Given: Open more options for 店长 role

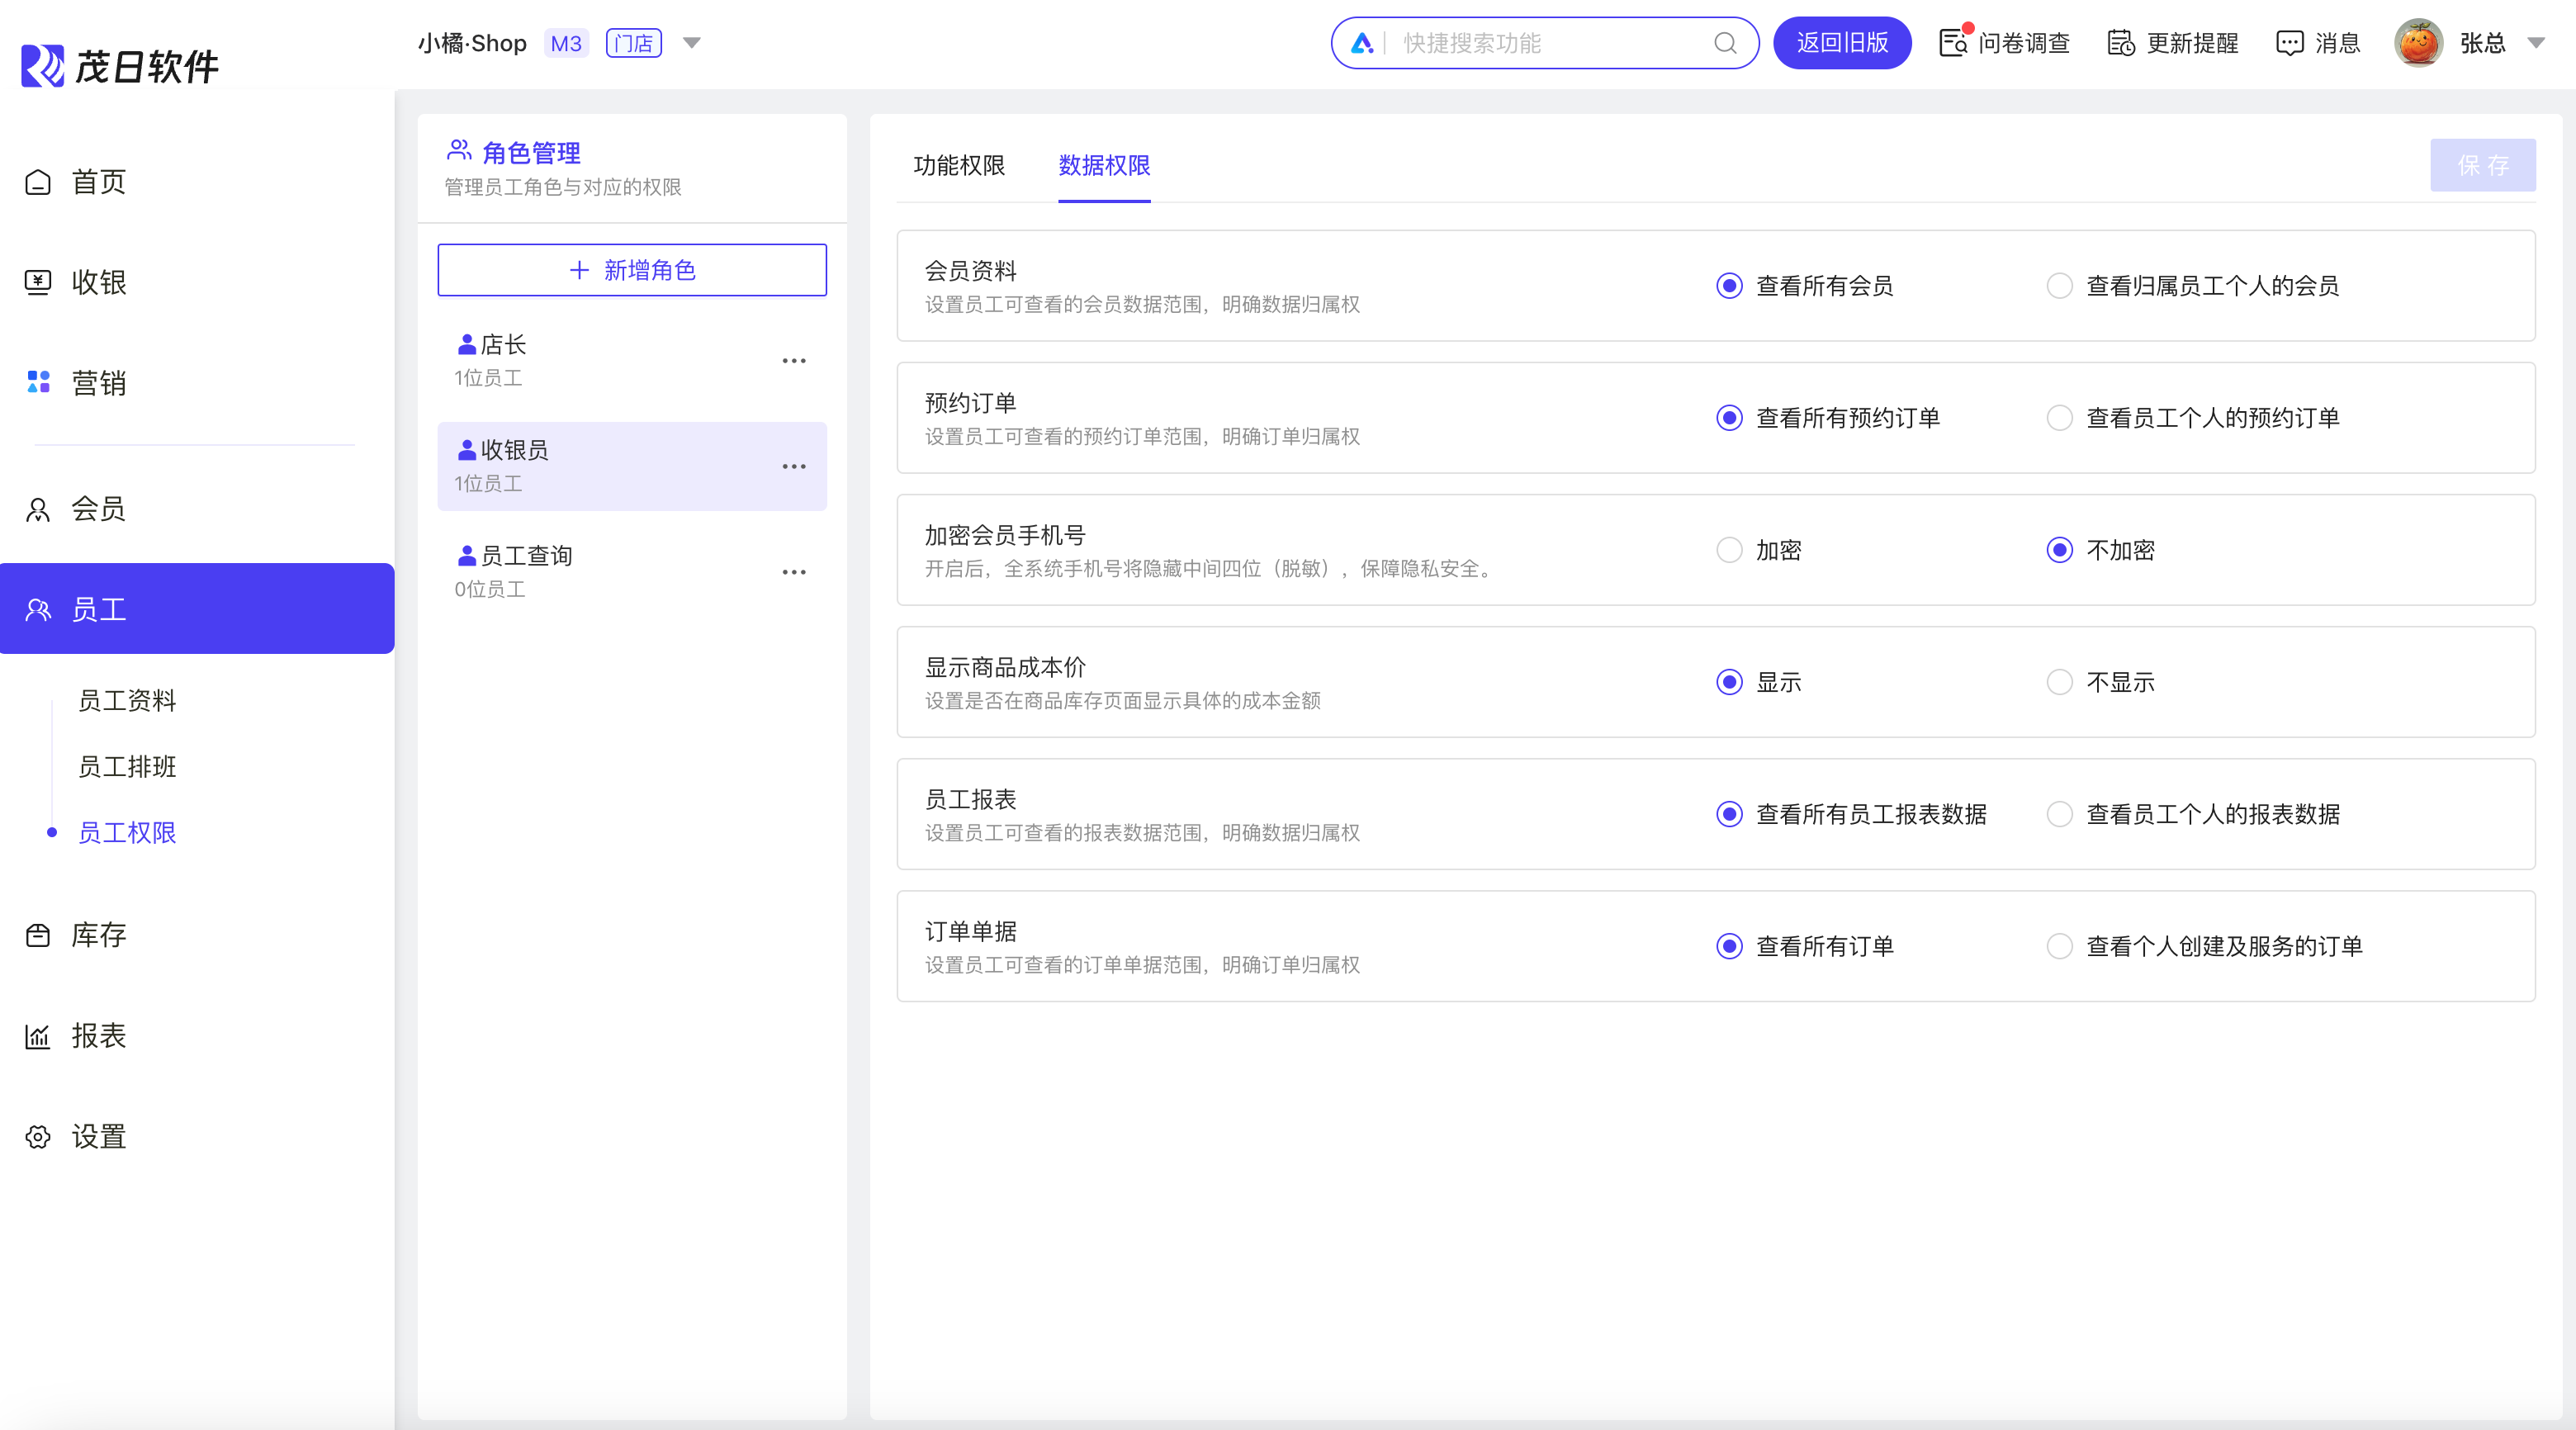Looking at the screenshot, I should [x=794, y=361].
